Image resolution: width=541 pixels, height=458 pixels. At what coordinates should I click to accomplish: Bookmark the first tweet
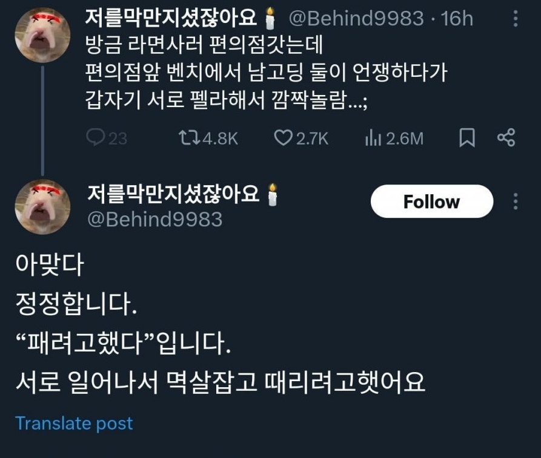pos(466,139)
